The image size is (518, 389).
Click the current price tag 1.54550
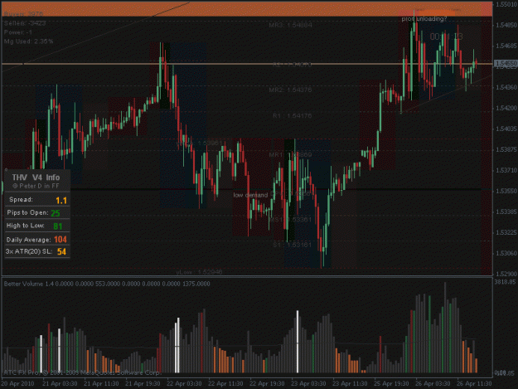(x=506, y=63)
